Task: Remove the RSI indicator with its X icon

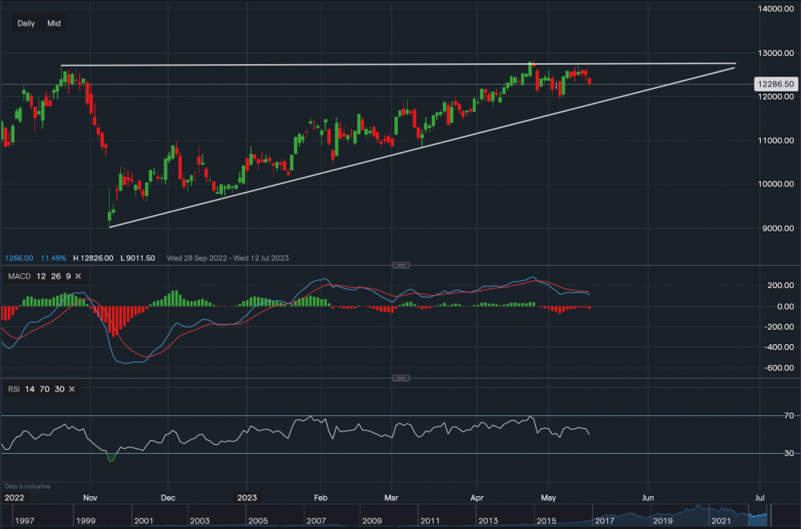Action: coord(71,389)
